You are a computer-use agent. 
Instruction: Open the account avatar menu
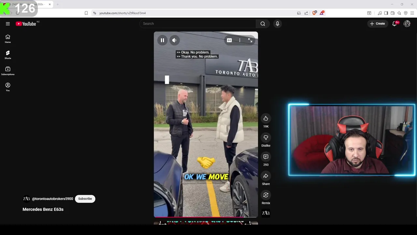click(407, 23)
